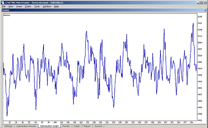Switch to the Graph tab
This screenshot has height=128, width=208.
pos(77,126)
